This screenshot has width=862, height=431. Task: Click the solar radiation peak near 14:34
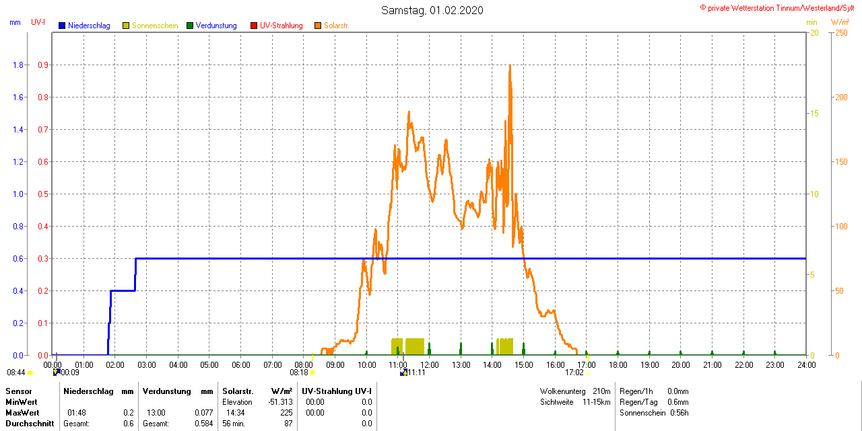coord(510,66)
